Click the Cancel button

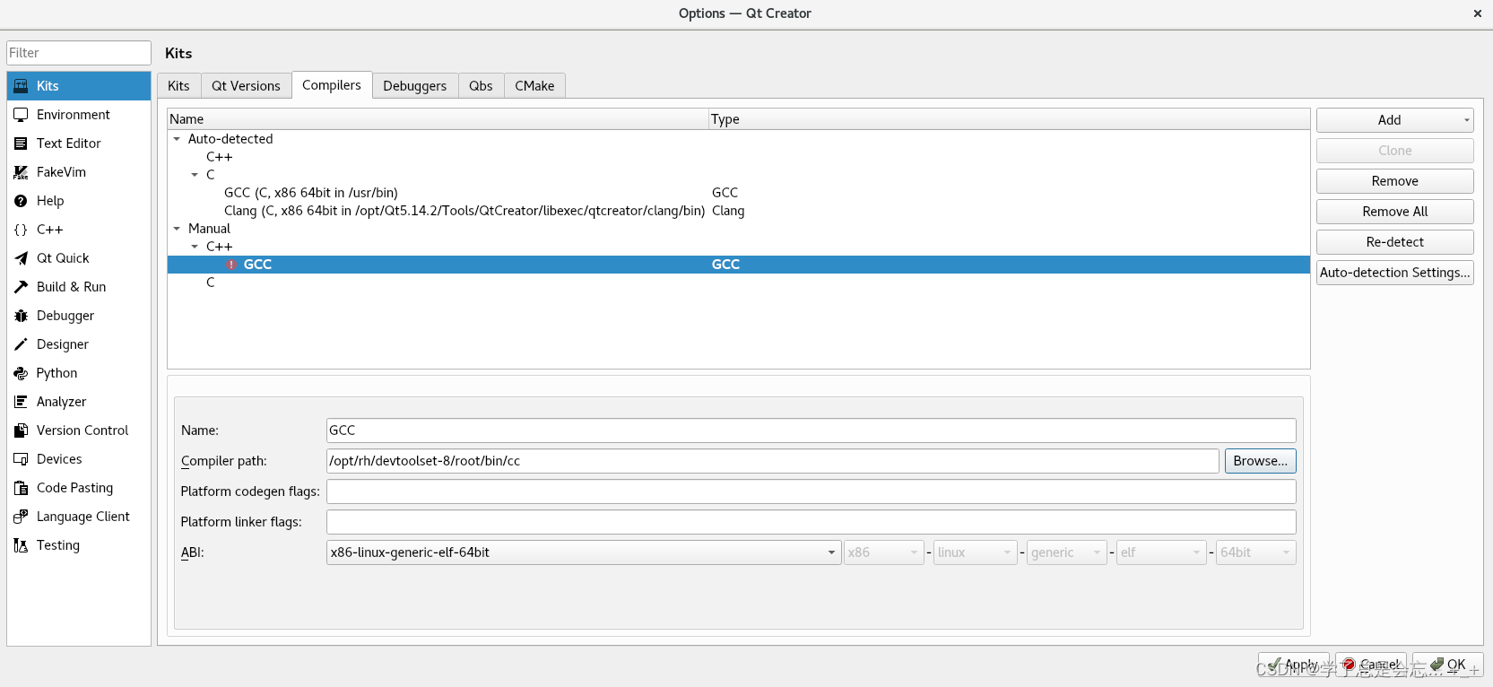[1370, 665]
